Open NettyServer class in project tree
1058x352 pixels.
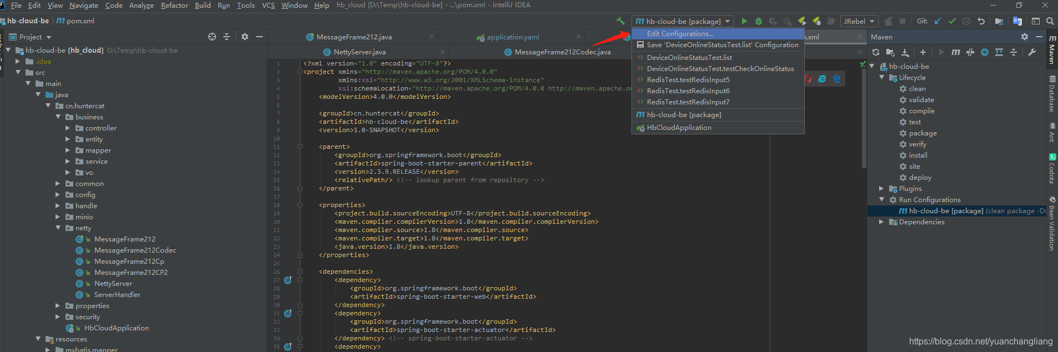click(113, 284)
